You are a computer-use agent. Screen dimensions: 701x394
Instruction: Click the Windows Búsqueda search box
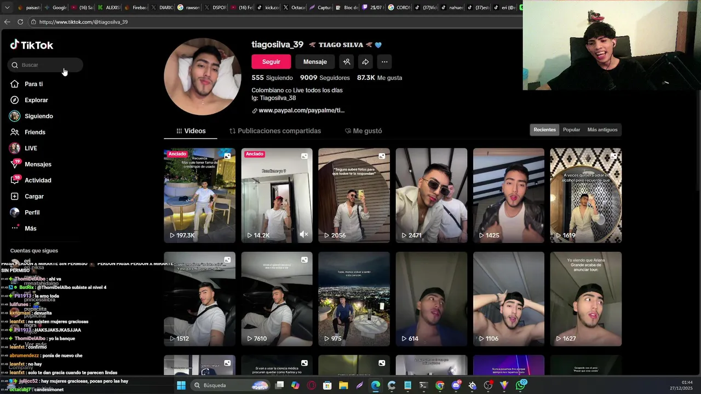coord(230,385)
